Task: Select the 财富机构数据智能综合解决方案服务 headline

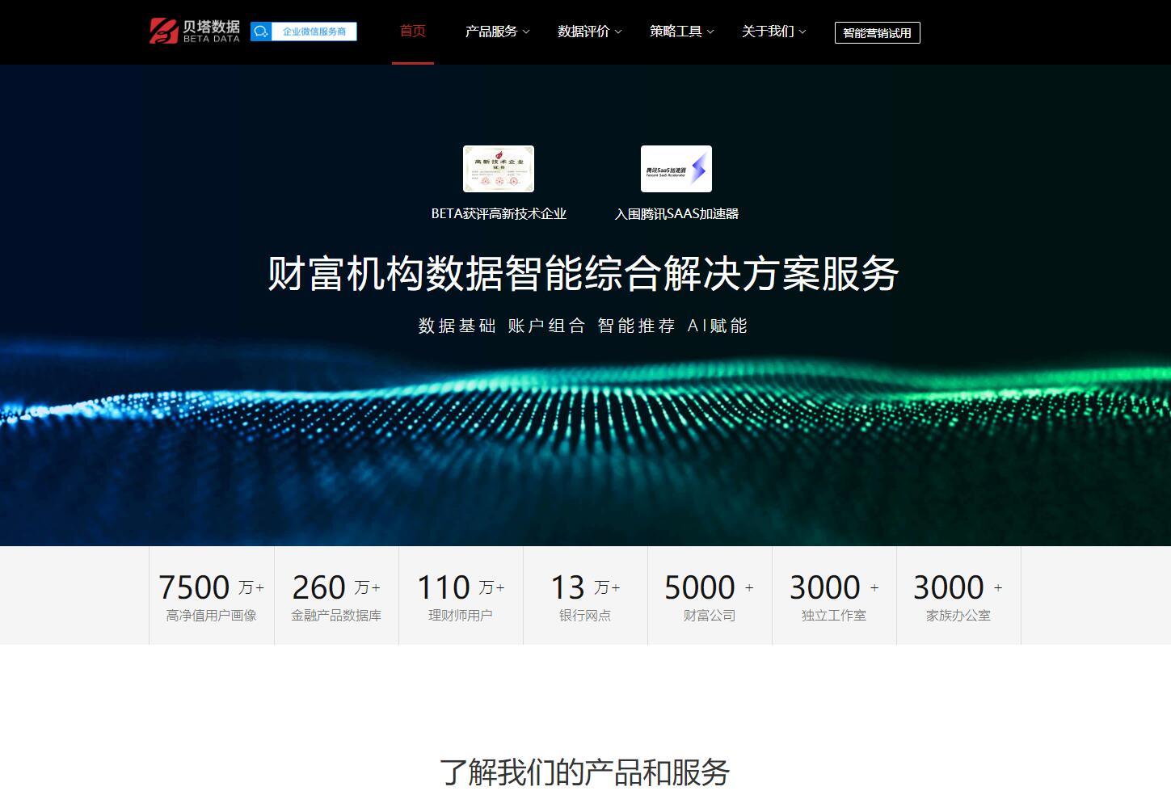Action: click(x=583, y=273)
